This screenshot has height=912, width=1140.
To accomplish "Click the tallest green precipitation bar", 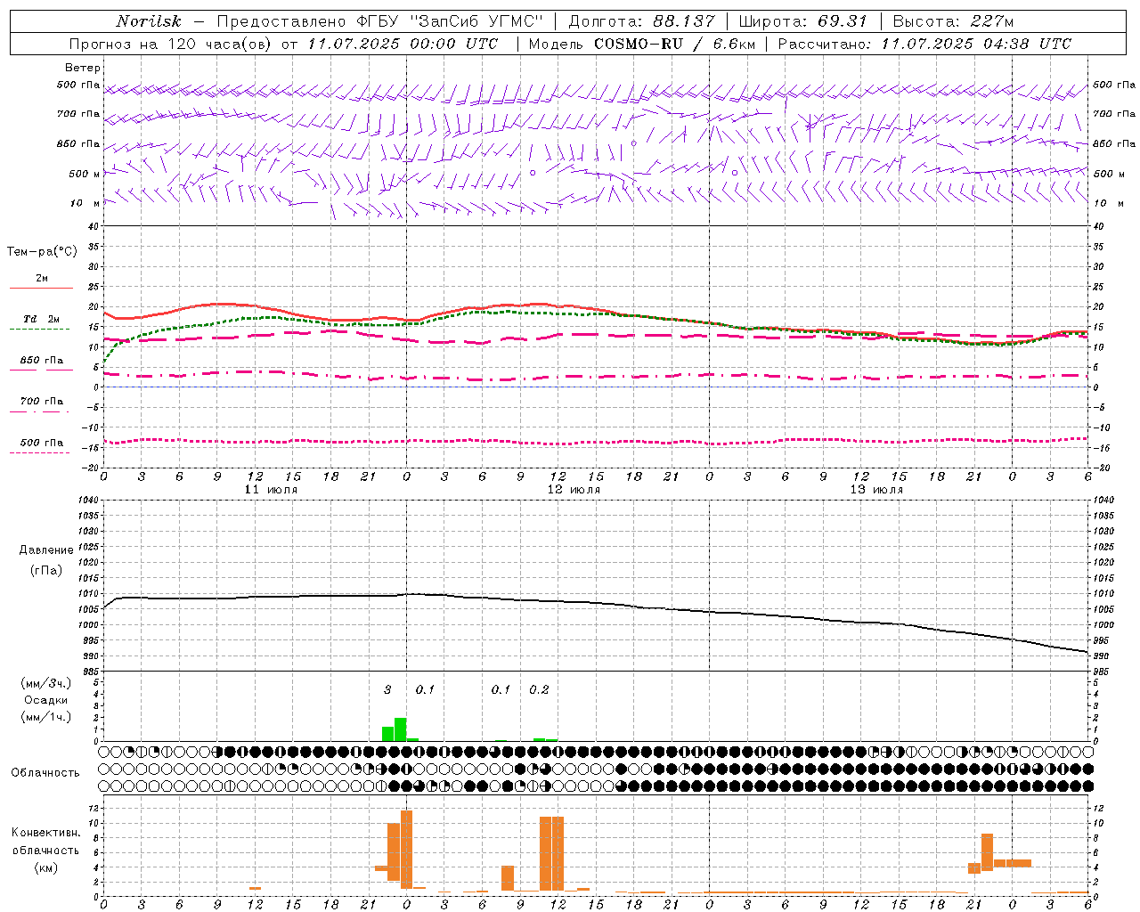I will click(401, 729).
